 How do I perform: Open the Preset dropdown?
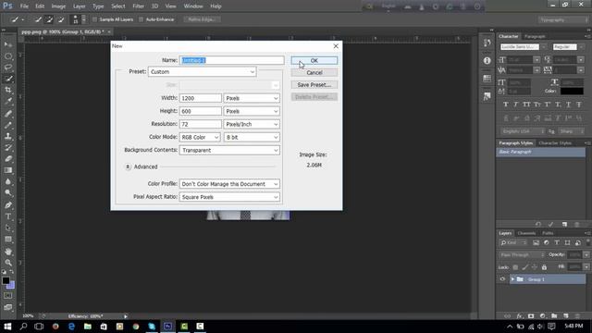[202, 72]
